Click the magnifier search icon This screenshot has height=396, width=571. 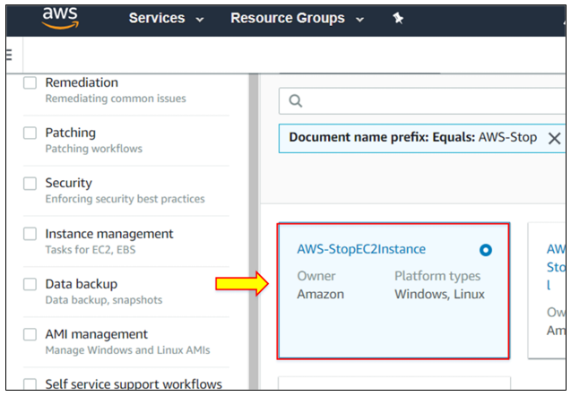click(x=295, y=101)
